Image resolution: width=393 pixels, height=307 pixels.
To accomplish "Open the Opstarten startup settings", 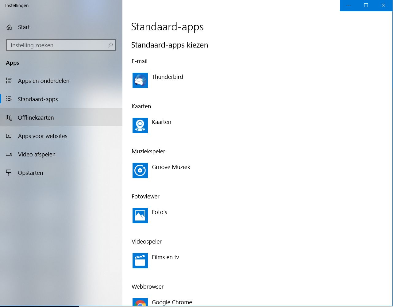I will (30, 173).
